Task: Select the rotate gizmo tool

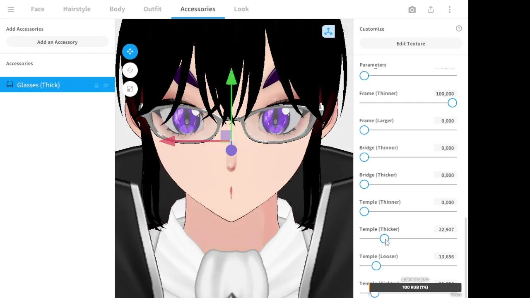Action: [130, 70]
